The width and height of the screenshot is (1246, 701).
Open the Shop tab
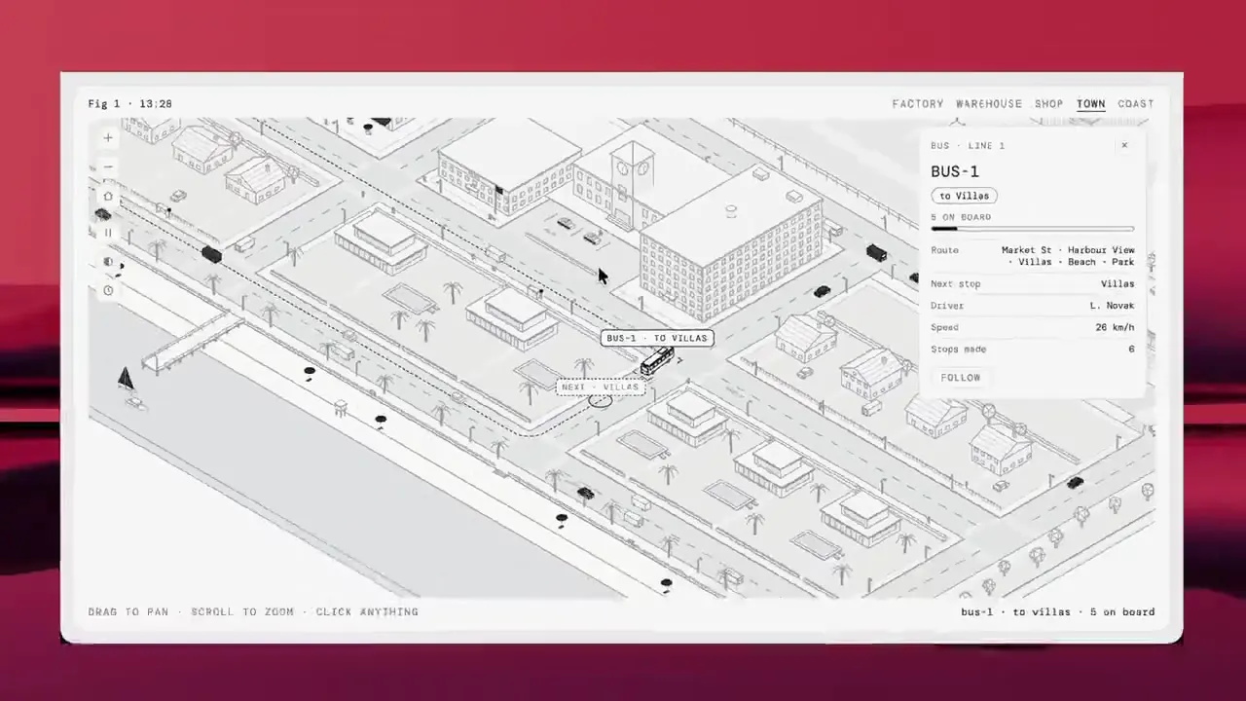pos(1049,104)
